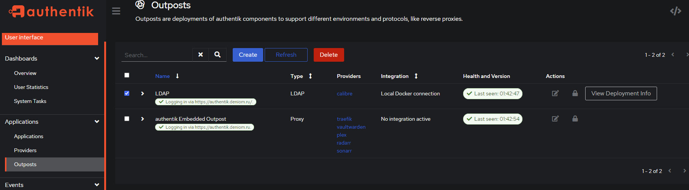The width and height of the screenshot is (689, 190).
Task: Click the Refresh button
Action: pyautogui.click(x=286, y=55)
